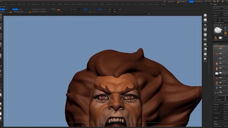Click the New Folder button
The height and width of the screenshot is (128, 228).
pos(218,100)
